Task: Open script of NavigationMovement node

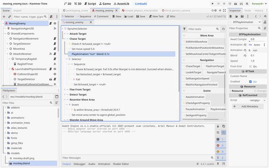Action: pos(55,38)
